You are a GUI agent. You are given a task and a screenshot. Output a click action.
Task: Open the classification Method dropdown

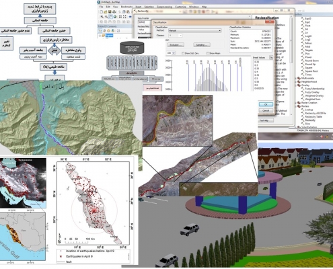click(x=194, y=30)
